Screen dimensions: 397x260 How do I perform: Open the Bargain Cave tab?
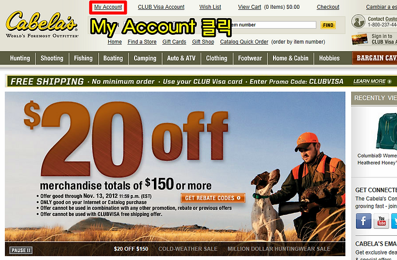coord(375,58)
